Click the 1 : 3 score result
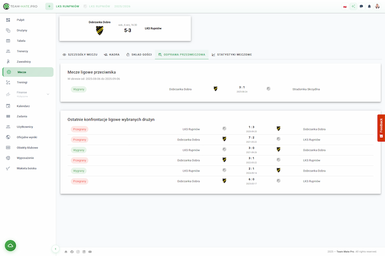Image resolution: width=385 pixels, height=256 pixels. pos(252,127)
